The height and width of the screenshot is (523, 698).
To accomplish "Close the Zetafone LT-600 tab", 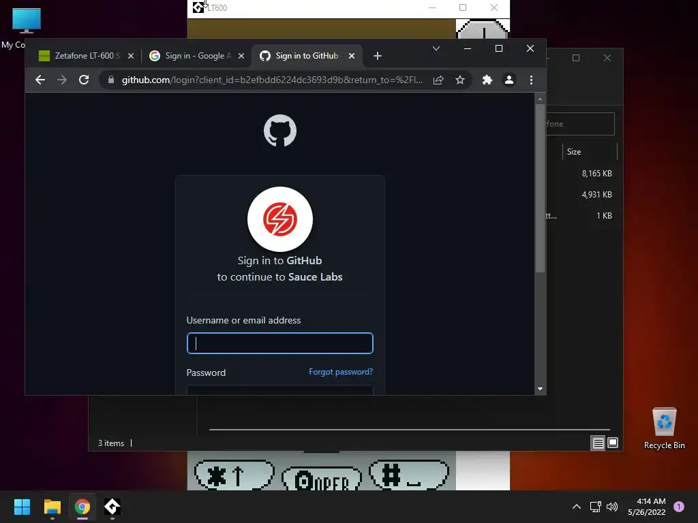I will [131, 56].
